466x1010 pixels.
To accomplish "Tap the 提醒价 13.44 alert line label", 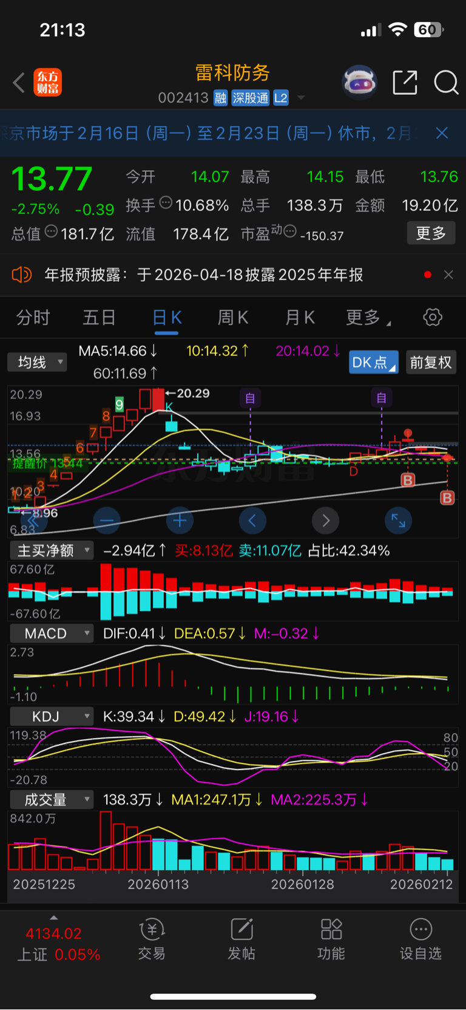I will pyautogui.click(x=47, y=464).
